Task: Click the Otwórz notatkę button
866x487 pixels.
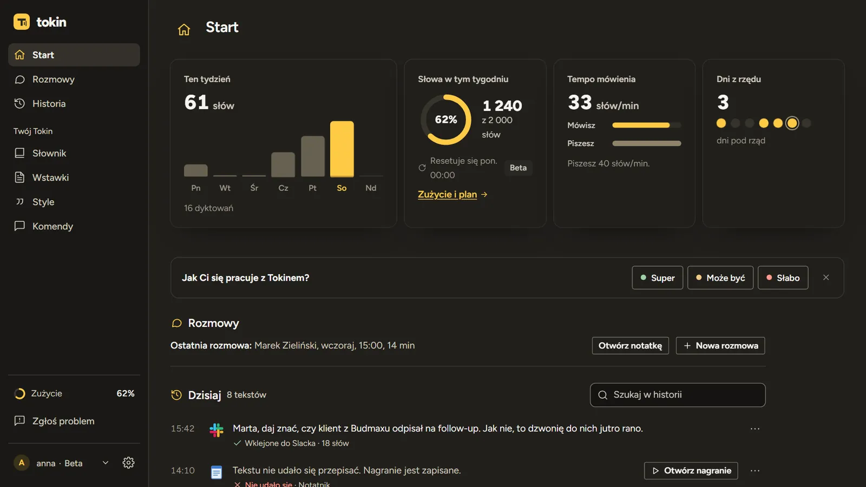Action: tap(631, 346)
